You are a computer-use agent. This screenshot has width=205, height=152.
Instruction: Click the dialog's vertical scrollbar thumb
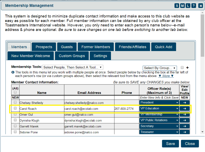click(x=202, y=36)
